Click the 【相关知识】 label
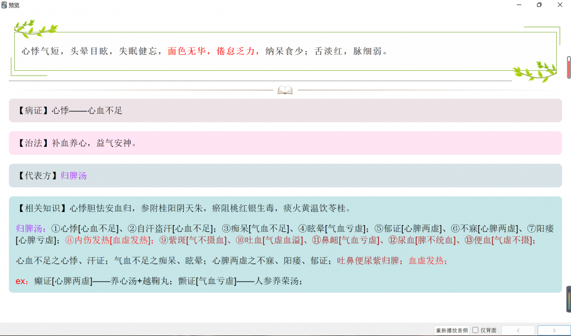Image resolution: width=571 pixels, height=336 pixels. [x=42, y=209]
